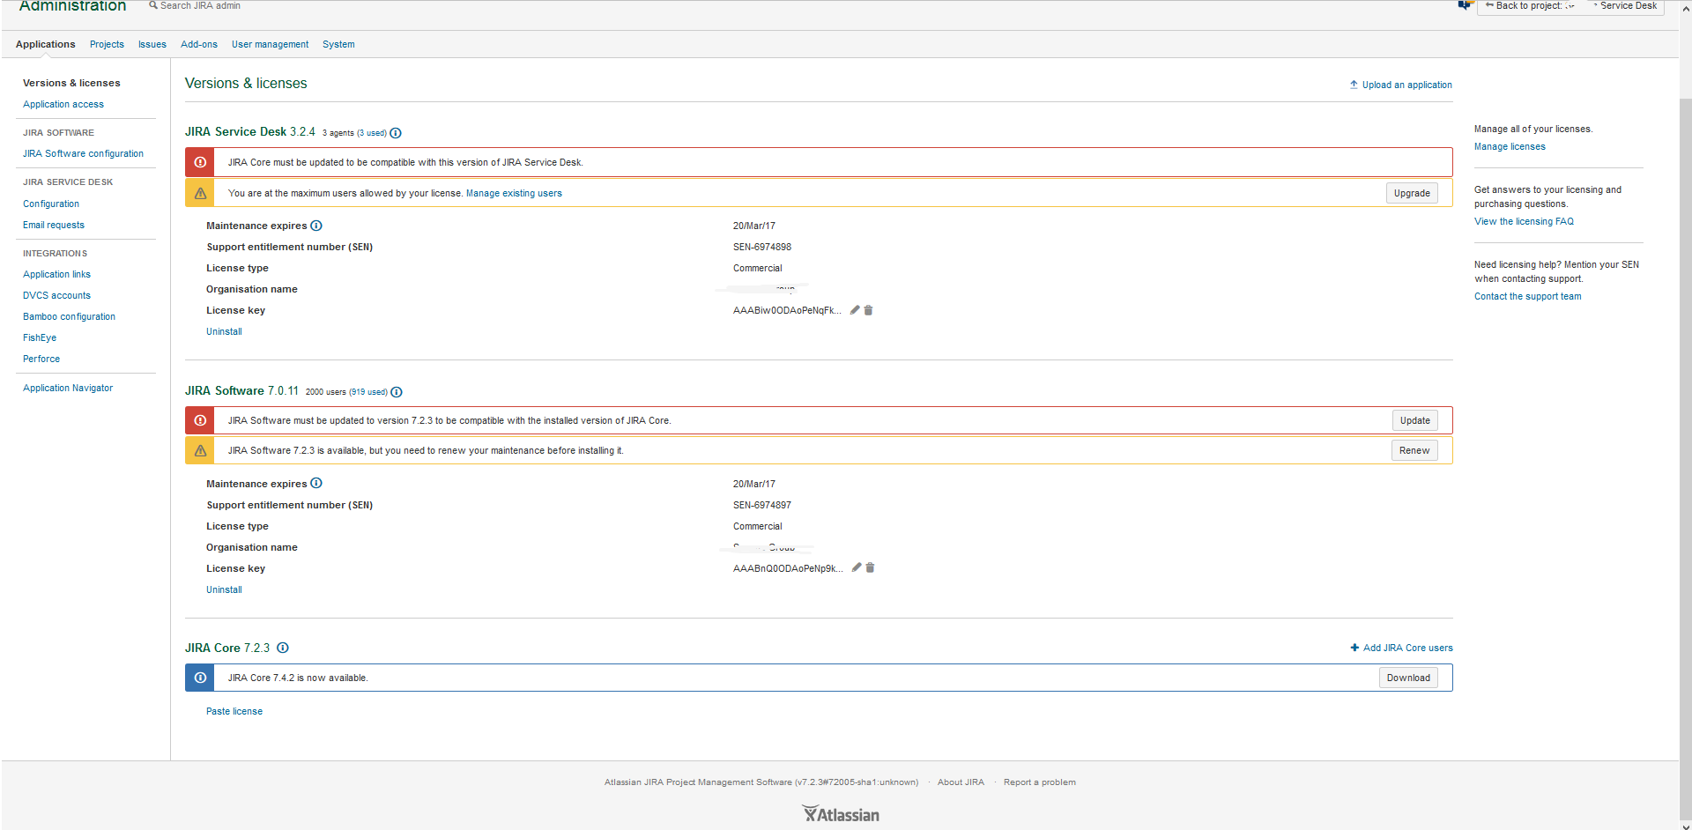This screenshot has width=1692, height=830.
Task: Edit the JIRA Software license key with the pencil
Action: [x=857, y=567]
